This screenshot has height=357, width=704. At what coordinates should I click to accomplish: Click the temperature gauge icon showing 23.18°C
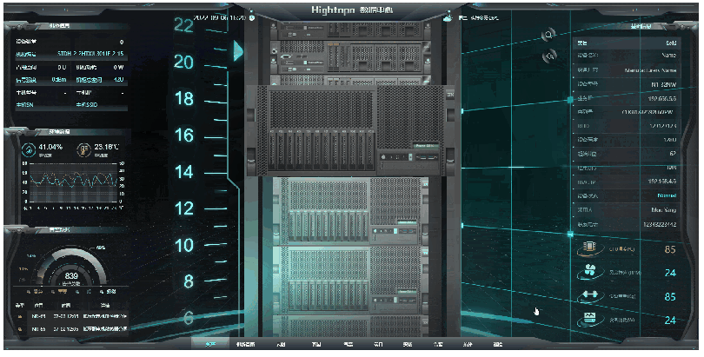coord(83,149)
